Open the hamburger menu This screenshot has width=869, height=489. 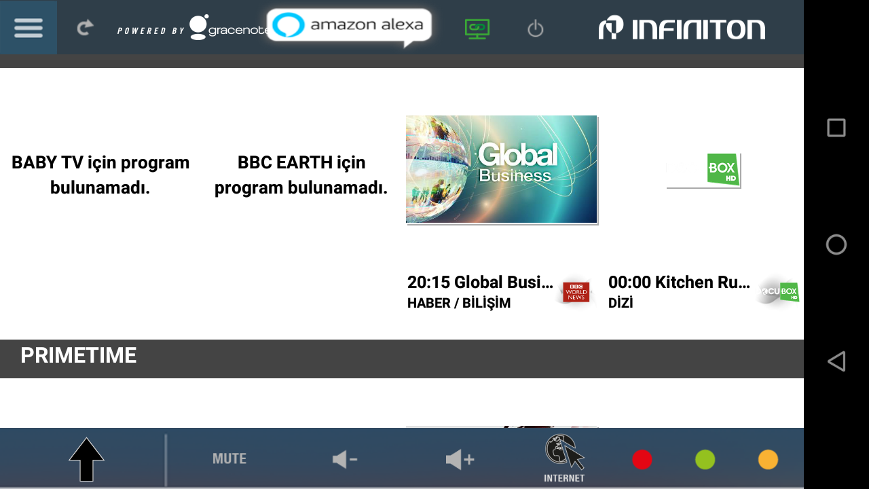tap(29, 27)
